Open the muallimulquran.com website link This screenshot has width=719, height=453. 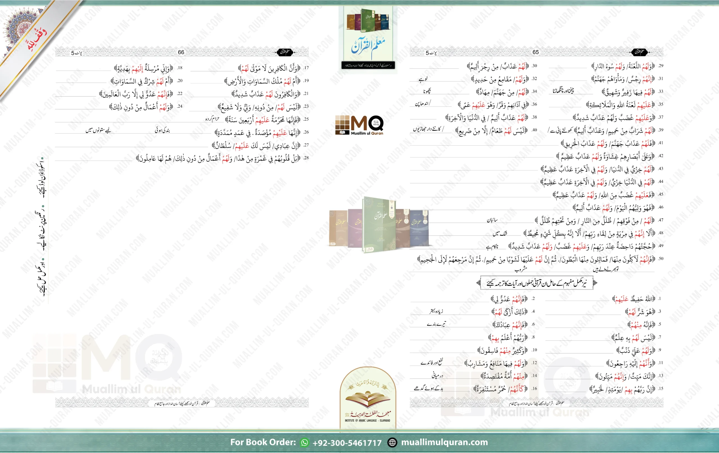click(444, 442)
